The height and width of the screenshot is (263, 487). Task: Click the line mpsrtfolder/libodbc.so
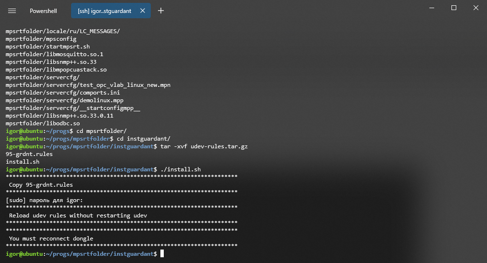pos(43,124)
